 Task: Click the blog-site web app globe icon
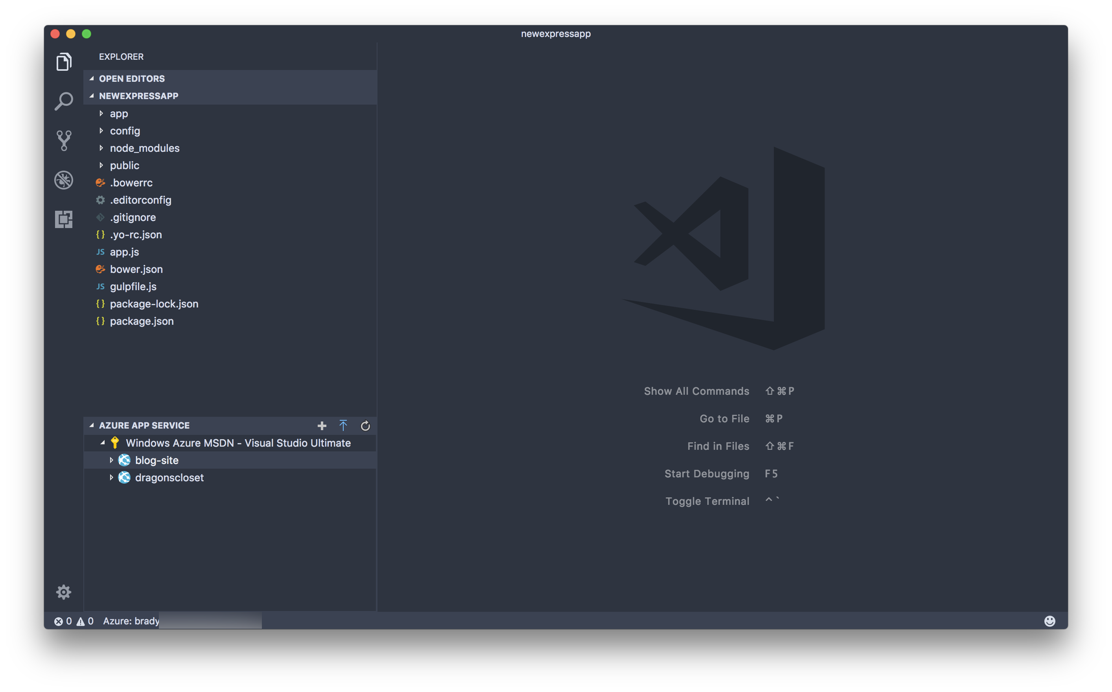125,460
